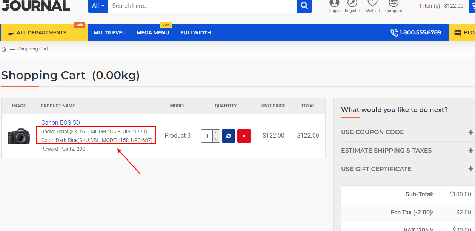This screenshot has height=231, width=475.
Task: Click the Canon EOS 5D quantity field
Action: coord(207,136)
